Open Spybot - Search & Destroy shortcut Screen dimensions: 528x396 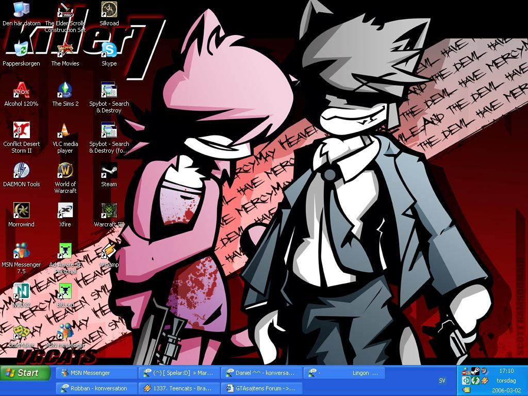(109, 97)
